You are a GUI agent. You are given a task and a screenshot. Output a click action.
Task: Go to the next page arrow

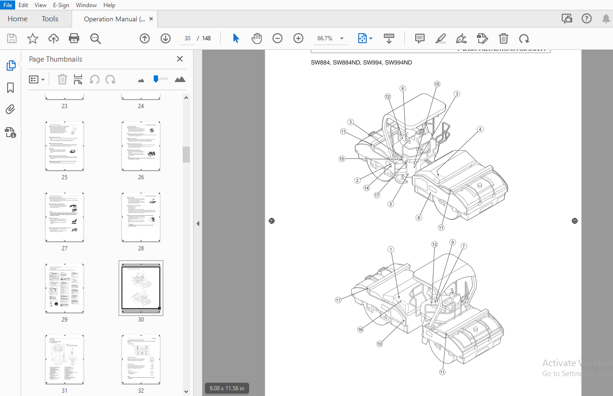point(166,38)
